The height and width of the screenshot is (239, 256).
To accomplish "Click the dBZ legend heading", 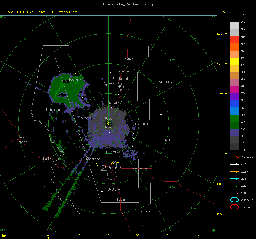I will [241, 15].
